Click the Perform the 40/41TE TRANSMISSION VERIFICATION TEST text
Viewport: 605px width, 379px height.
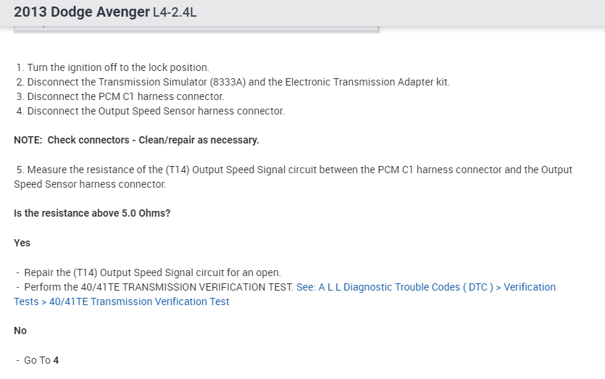159,288
